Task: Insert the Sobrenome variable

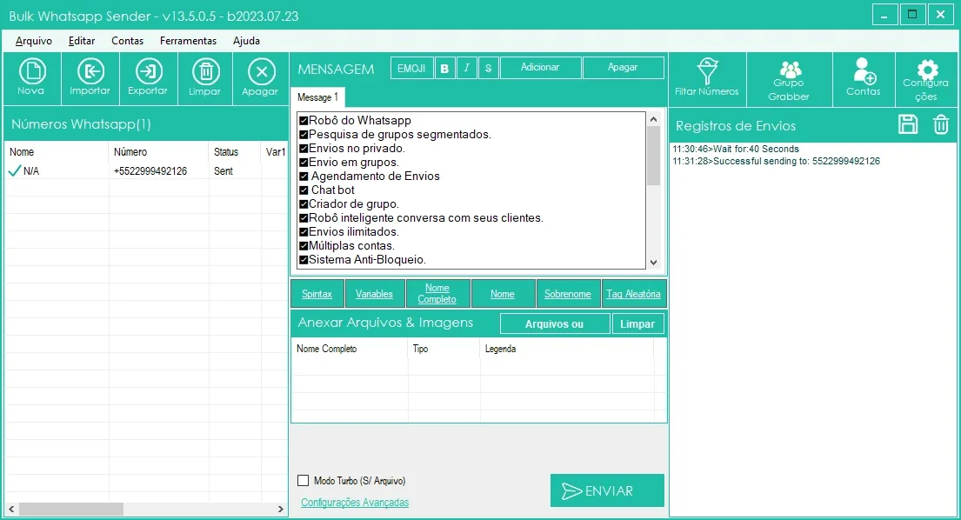Action: pos(568,294)
